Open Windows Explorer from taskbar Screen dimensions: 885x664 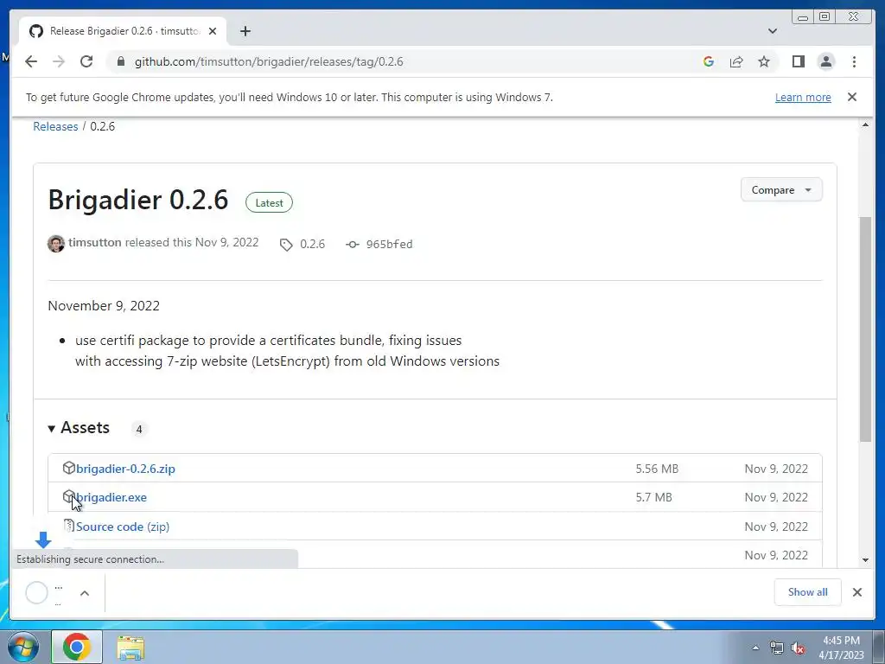131,647
